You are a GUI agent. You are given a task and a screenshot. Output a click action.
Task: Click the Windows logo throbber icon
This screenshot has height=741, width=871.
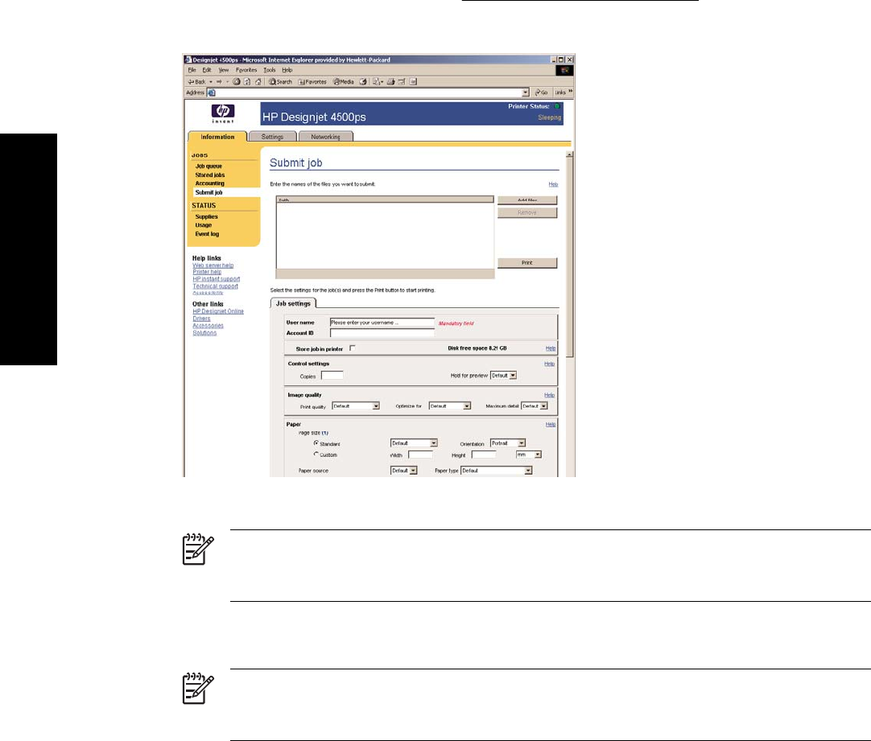(x=565, y=71)
